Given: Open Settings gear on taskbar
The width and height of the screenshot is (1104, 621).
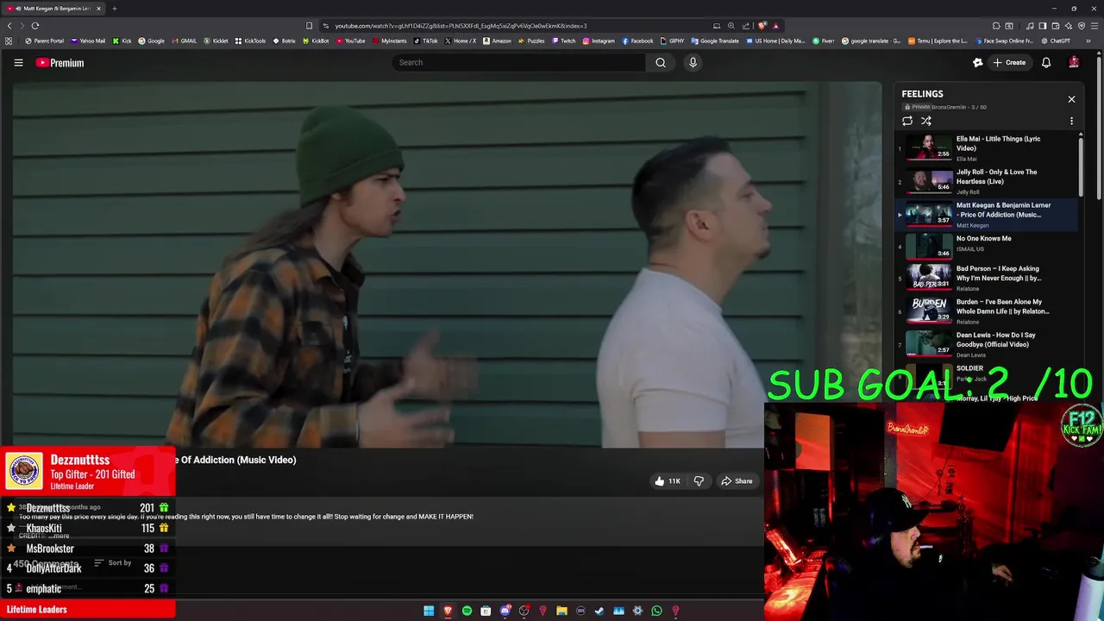Looking at the screenshot, I should click(637, 611).
